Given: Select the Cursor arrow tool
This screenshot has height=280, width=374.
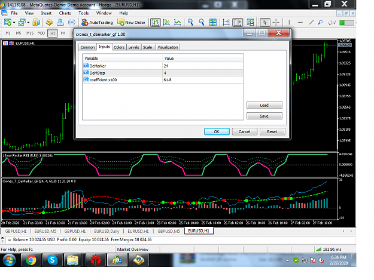Looking at the screenshot, I should [264, 22].
